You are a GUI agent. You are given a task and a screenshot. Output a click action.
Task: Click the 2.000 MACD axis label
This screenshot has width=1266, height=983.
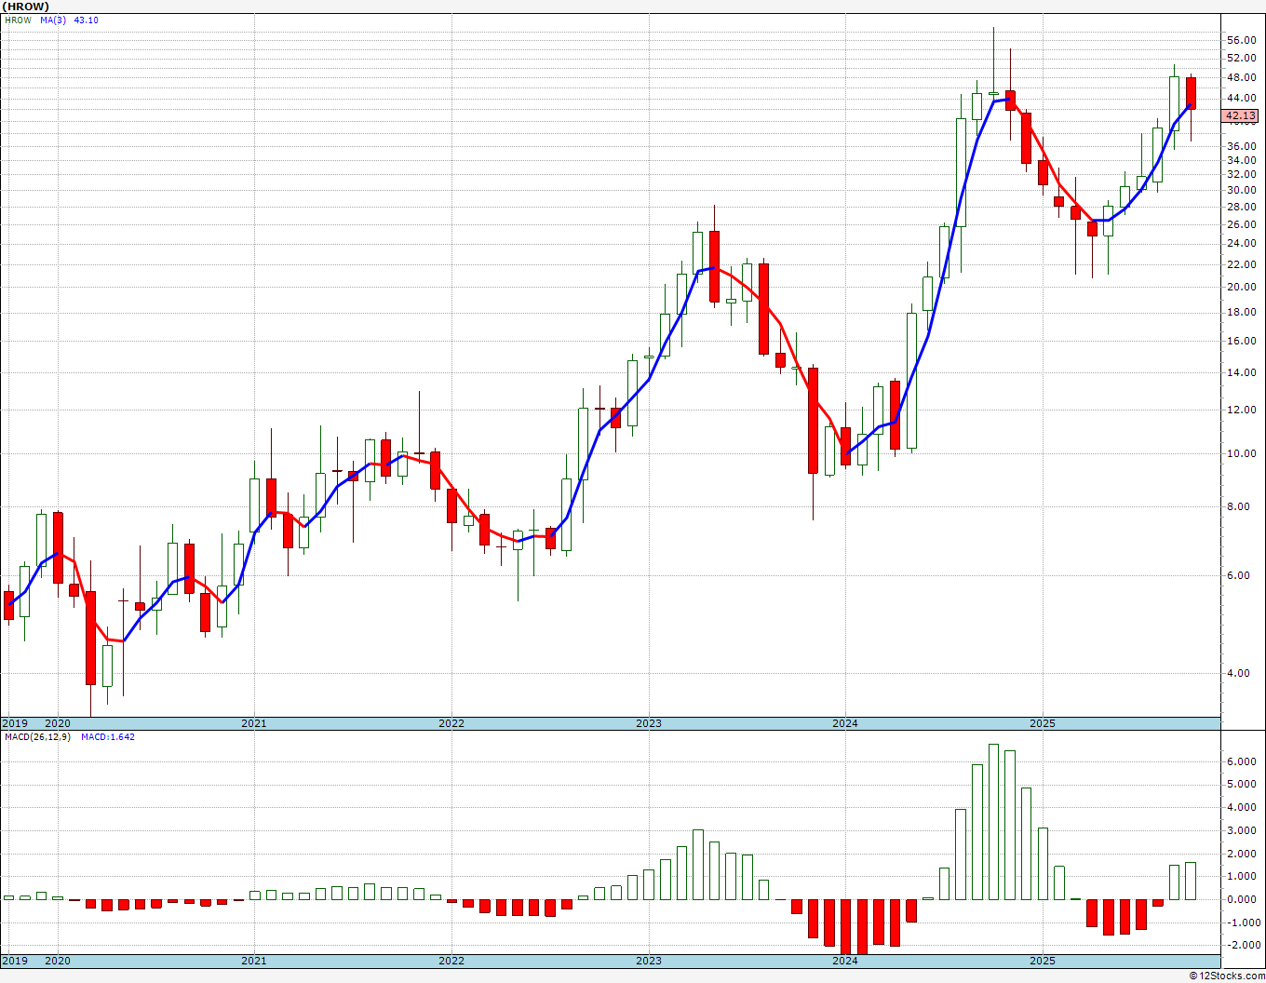[1242, 854]
